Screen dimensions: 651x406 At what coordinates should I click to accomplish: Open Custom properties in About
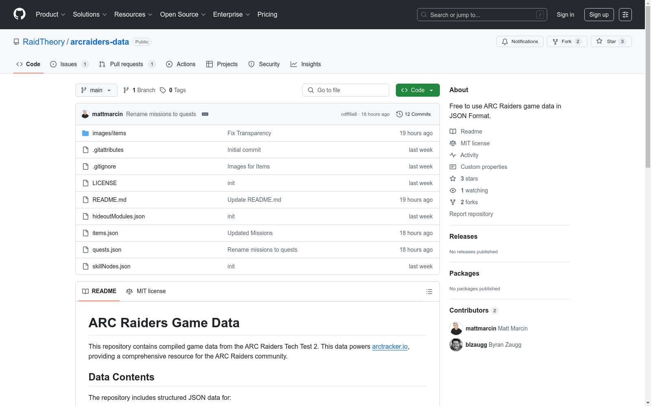point(484,167)
